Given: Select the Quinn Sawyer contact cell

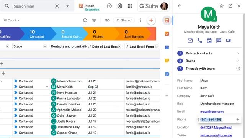Looking at the screenshot, I should coord(68,116).
